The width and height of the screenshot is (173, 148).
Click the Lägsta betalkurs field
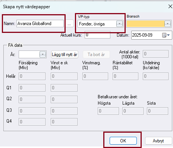pos(133,111)
